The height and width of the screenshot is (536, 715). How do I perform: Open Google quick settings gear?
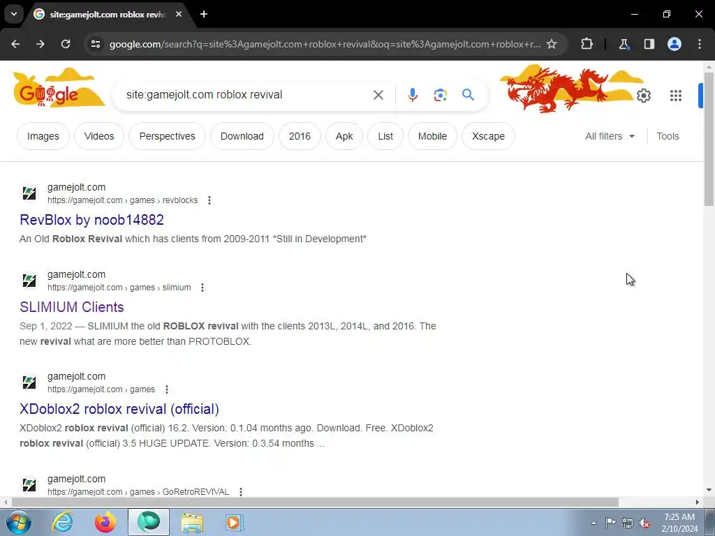643,96
